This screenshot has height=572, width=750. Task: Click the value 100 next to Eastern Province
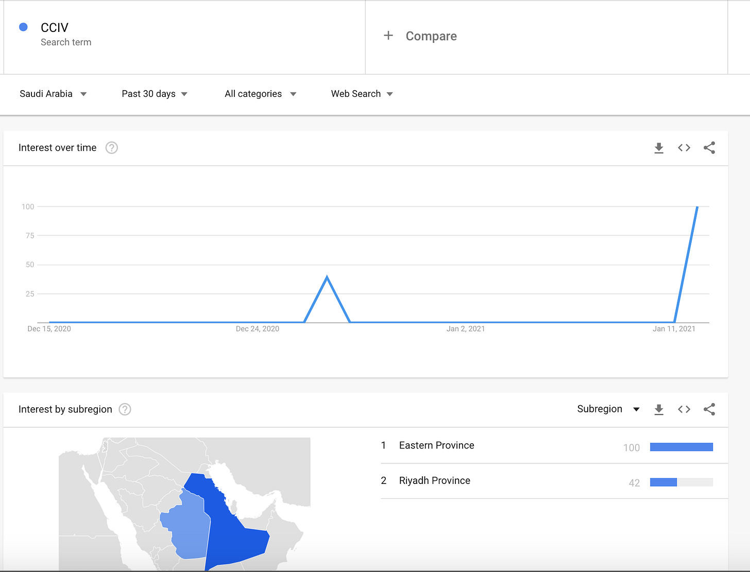click(x=632, y=448)
